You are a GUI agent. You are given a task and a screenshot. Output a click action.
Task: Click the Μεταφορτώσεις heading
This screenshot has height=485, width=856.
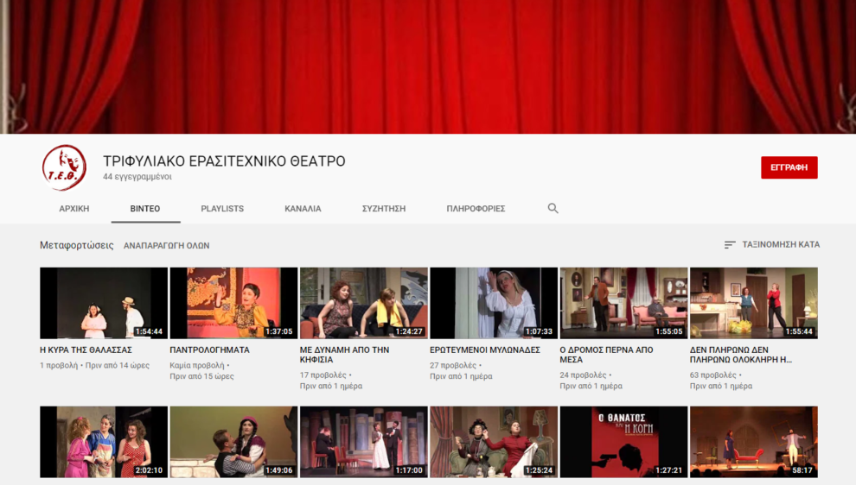[x=76, y=245]
